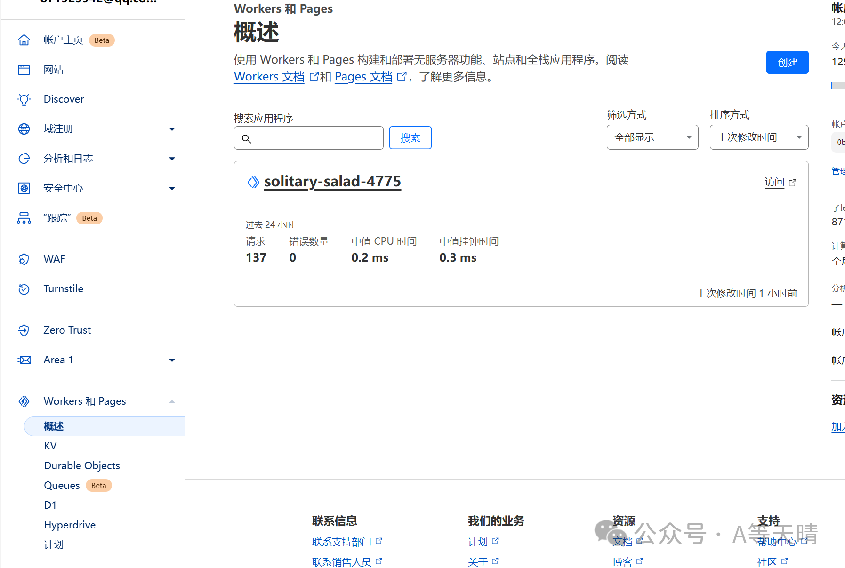
Task: Open the "跟踪" Beta sidebar item
Action: 57,218
